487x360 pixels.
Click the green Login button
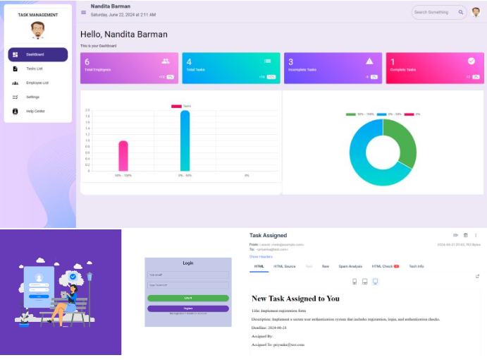pos(188,298)
